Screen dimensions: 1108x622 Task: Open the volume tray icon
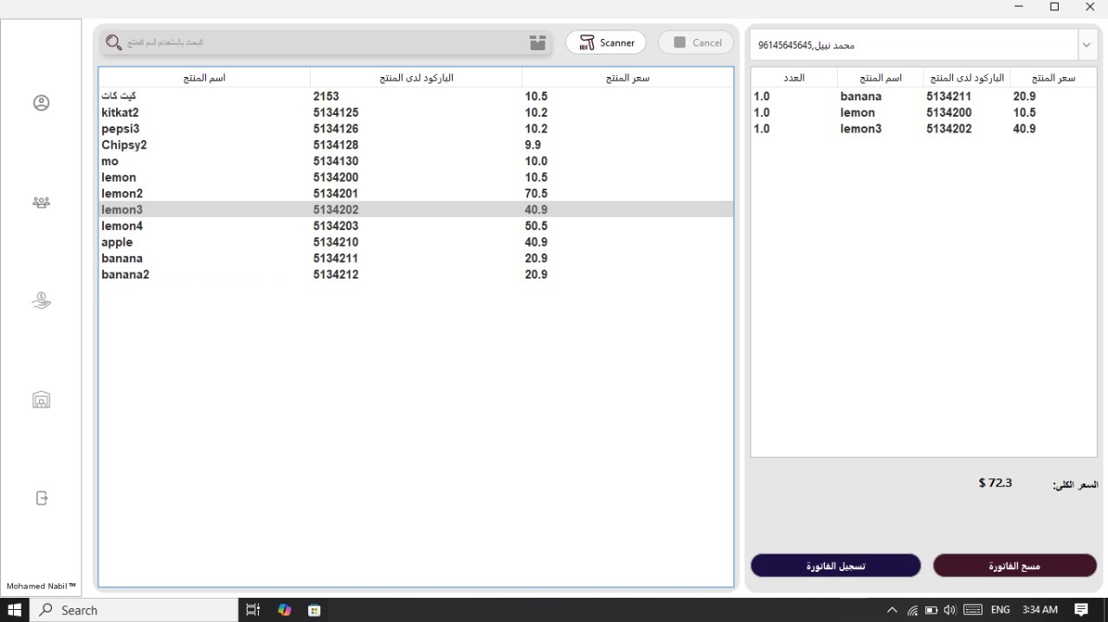[950, 610]
